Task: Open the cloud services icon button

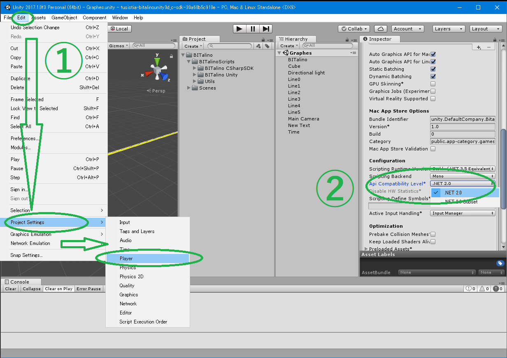Action: pyautogui.click(x=381, y=29)
